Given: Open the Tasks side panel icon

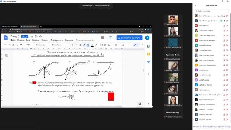Looking at the screenshot, I should (x=148, y=62).
